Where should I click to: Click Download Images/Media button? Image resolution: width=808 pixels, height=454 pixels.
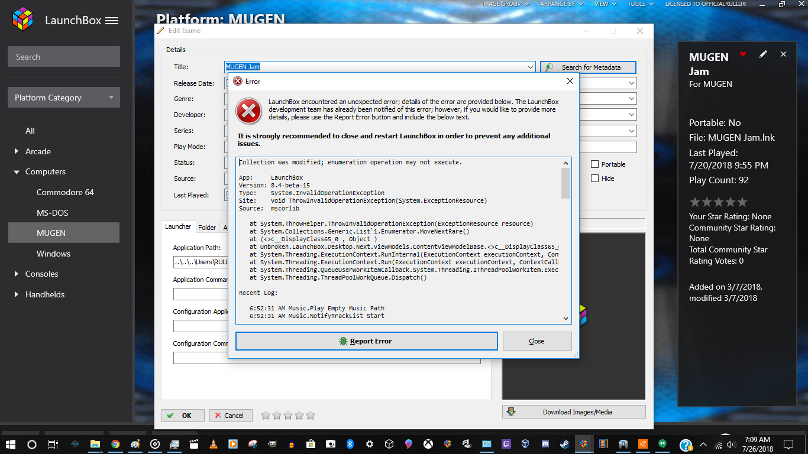click(x=574, y=412)
